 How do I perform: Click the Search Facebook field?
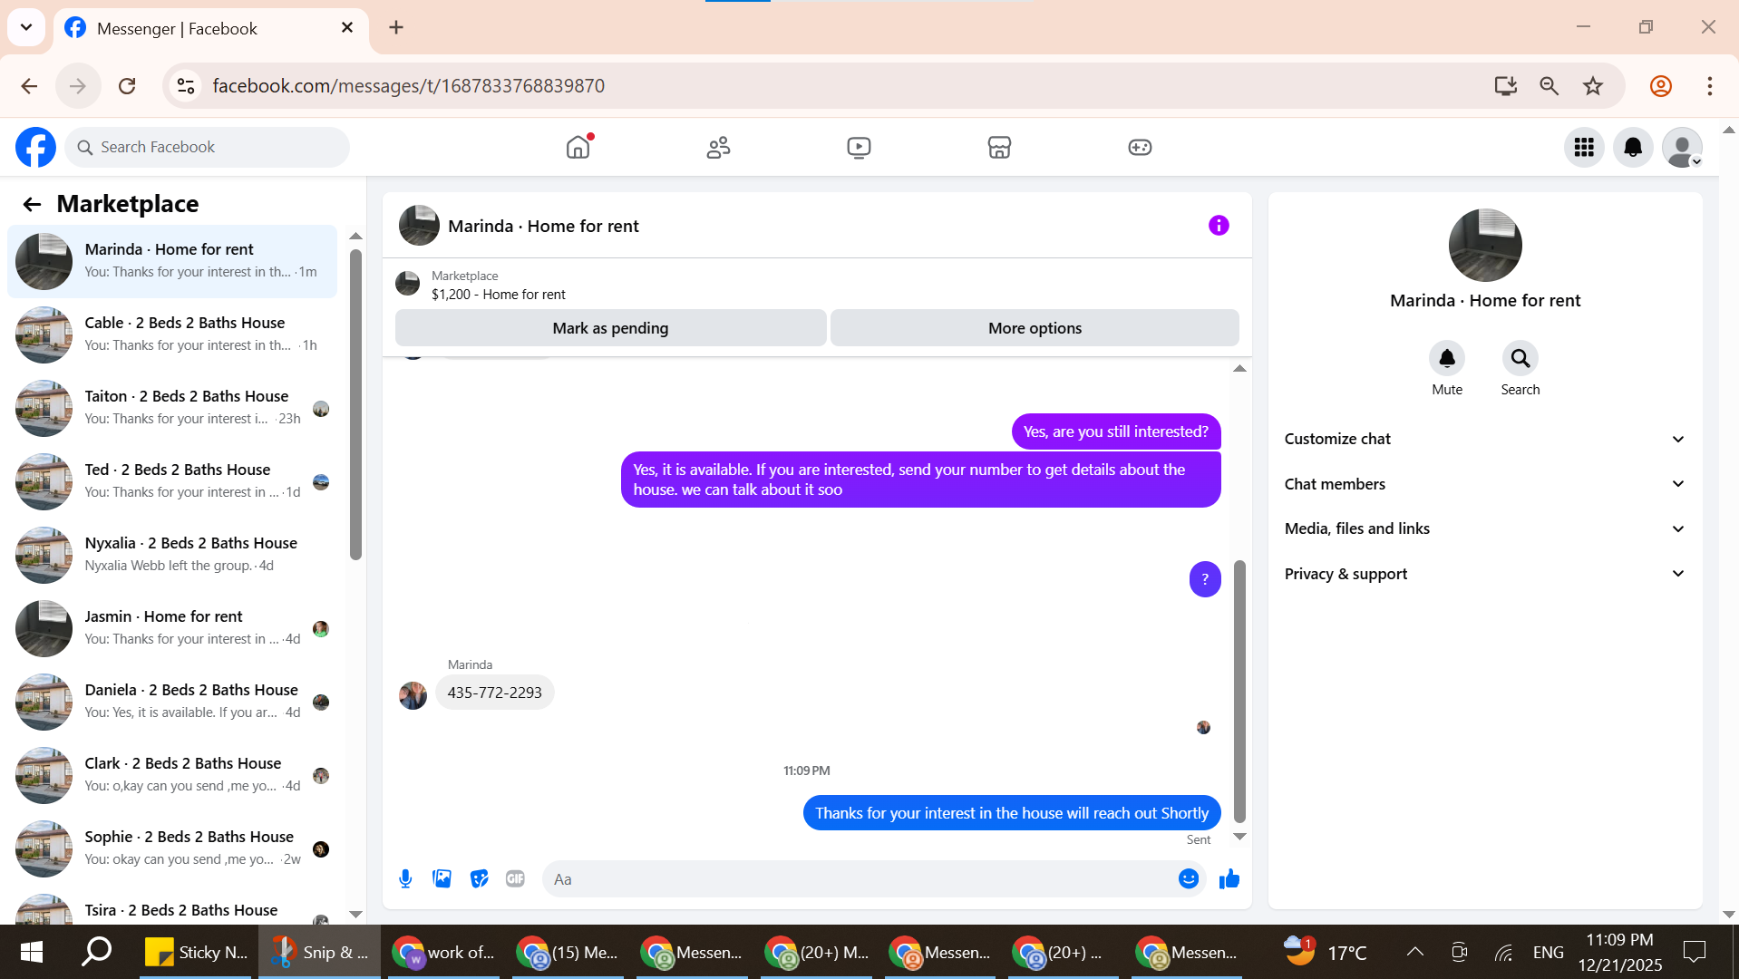[208, 147]
